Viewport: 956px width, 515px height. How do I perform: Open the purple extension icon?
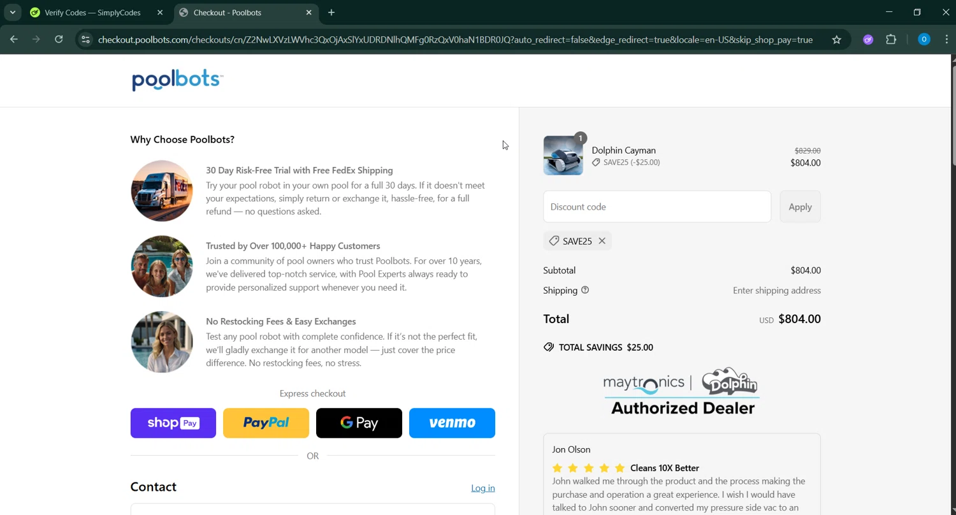tap(868, 40)
